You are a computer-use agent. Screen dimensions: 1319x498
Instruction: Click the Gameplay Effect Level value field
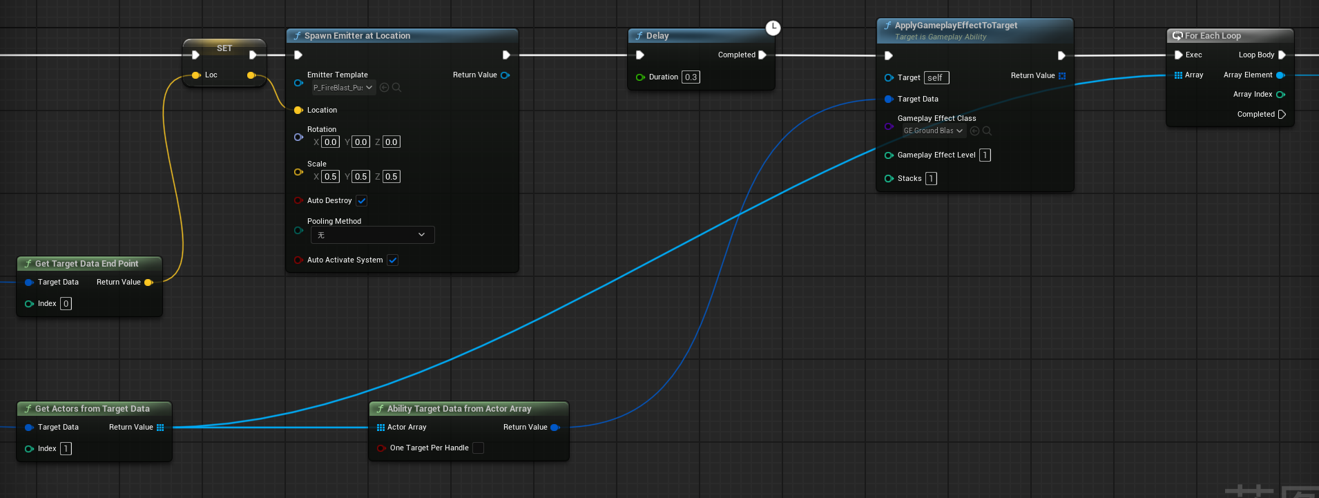[x=985, y=155]
